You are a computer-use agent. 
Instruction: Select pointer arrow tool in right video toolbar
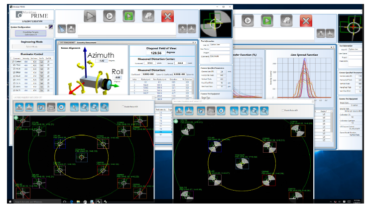click(234, 110)
